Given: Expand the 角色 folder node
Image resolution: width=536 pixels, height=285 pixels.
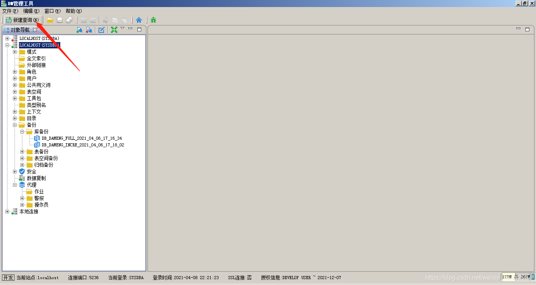Looking at the screenshot, I should [x=15, y=72].
